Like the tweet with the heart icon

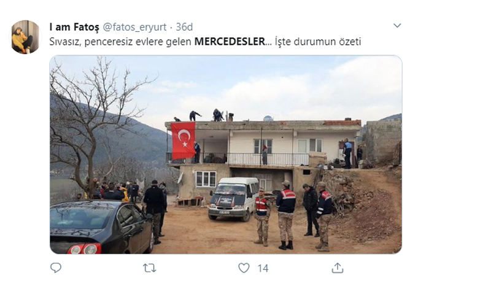coord(244,268)
